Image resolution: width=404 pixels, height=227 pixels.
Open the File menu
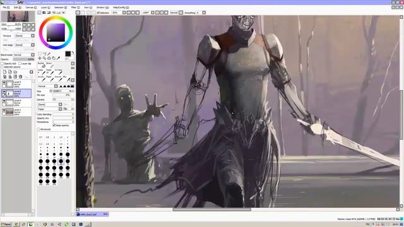pyautogui.click(x=6, y=8)
